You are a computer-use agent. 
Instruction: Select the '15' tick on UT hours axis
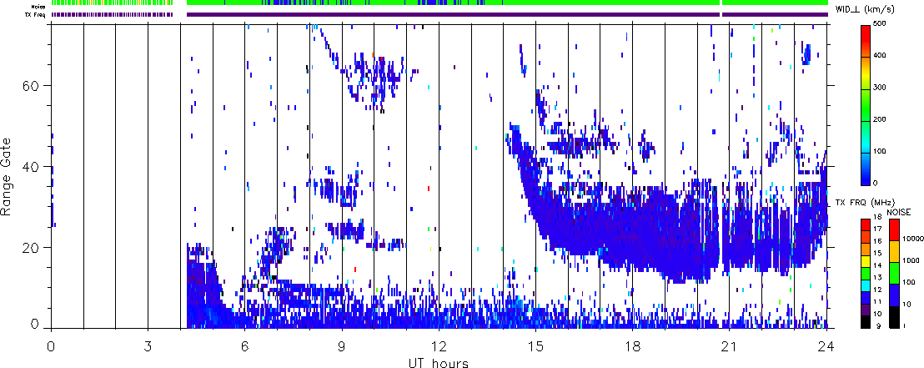535,345
